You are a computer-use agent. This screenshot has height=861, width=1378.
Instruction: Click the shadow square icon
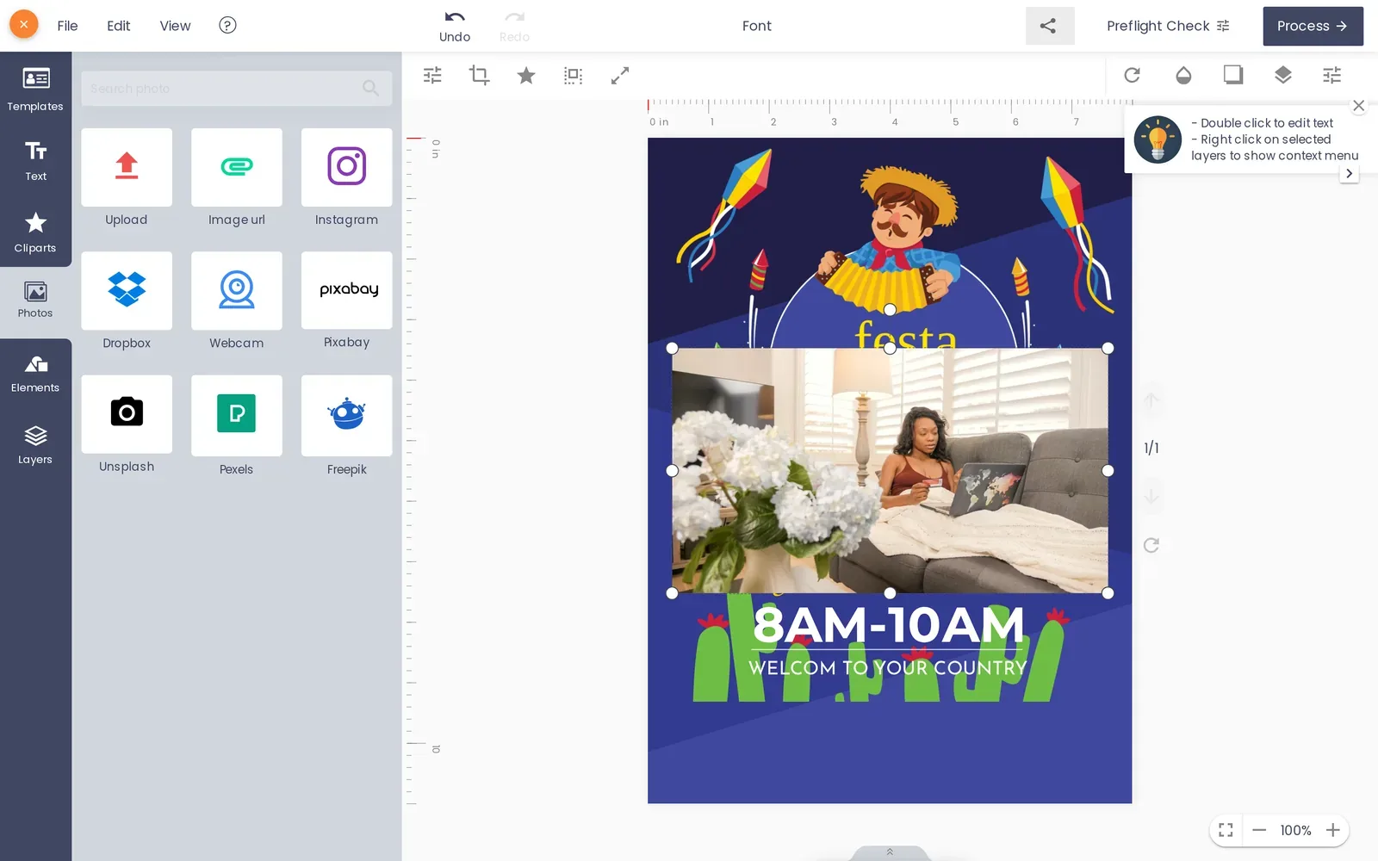pos(1233,75)
